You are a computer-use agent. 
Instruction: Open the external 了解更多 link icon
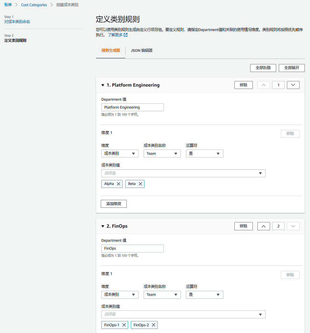126,35
